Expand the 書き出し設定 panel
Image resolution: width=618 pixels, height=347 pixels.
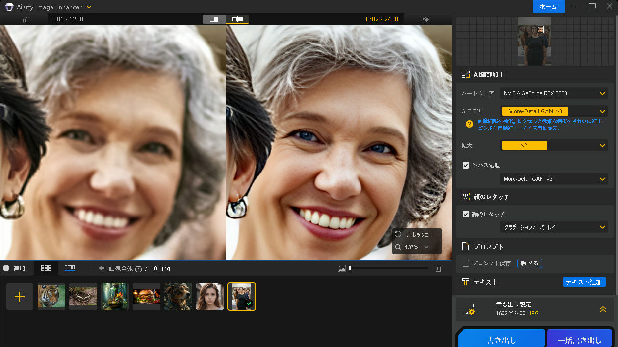coord(603,309)
